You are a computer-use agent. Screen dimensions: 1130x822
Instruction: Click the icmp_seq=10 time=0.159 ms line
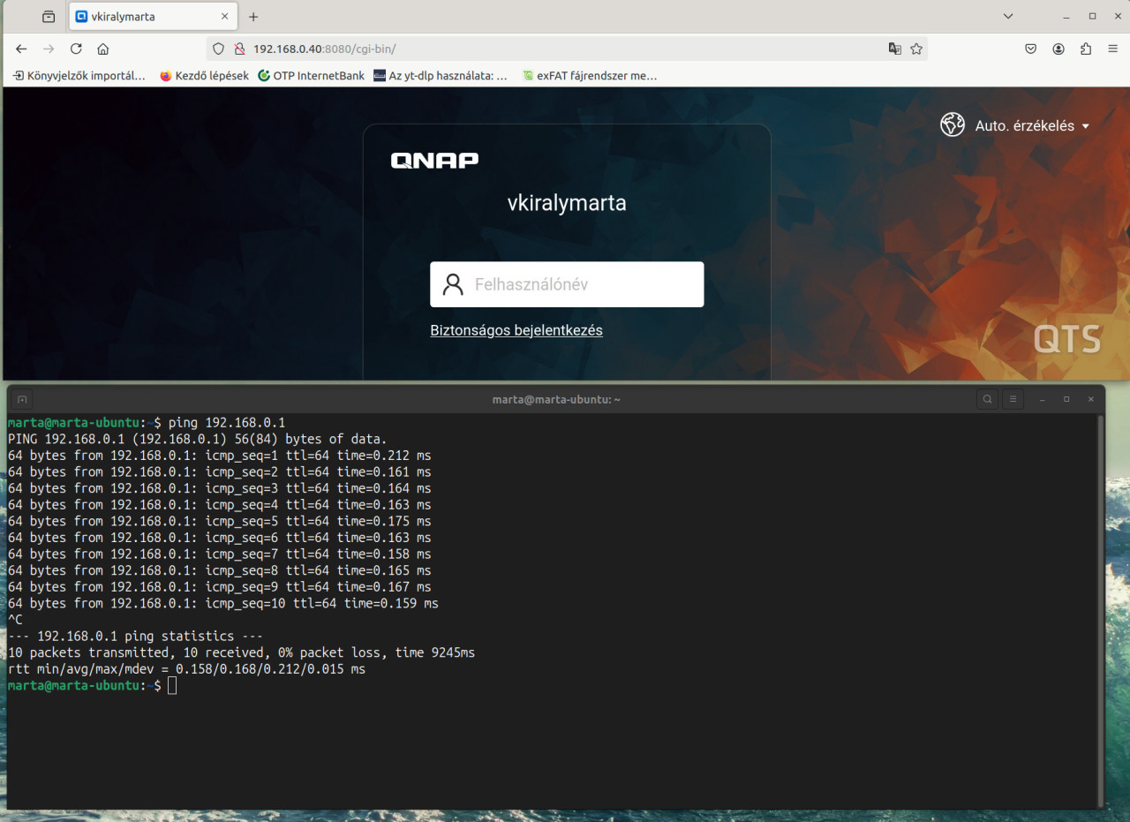point(222,603)
